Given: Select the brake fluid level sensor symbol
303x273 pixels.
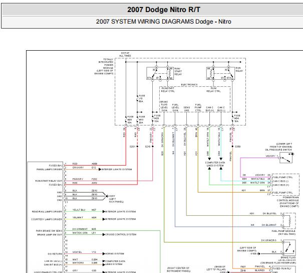Looking at the screenshot, I should 289,247.
